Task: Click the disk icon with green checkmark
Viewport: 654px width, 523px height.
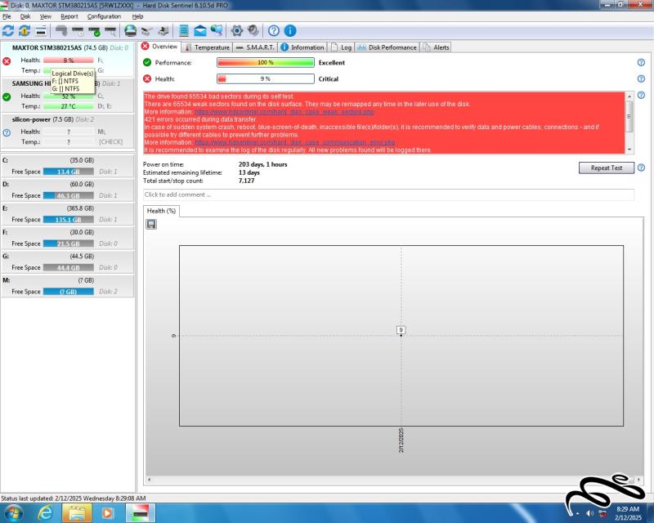Action: [x=94, y=31]
